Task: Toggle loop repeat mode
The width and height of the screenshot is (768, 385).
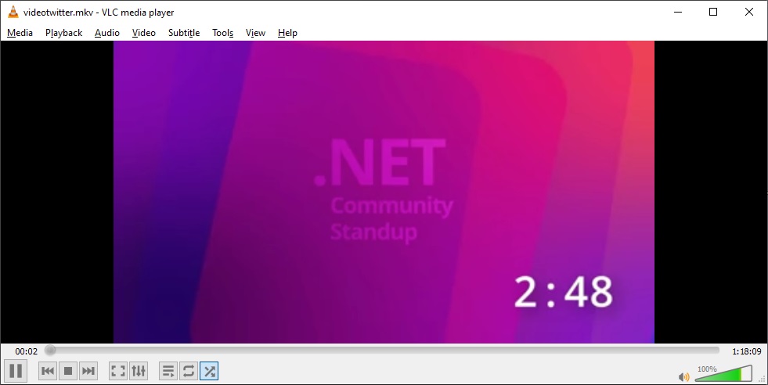Action: 189,371
